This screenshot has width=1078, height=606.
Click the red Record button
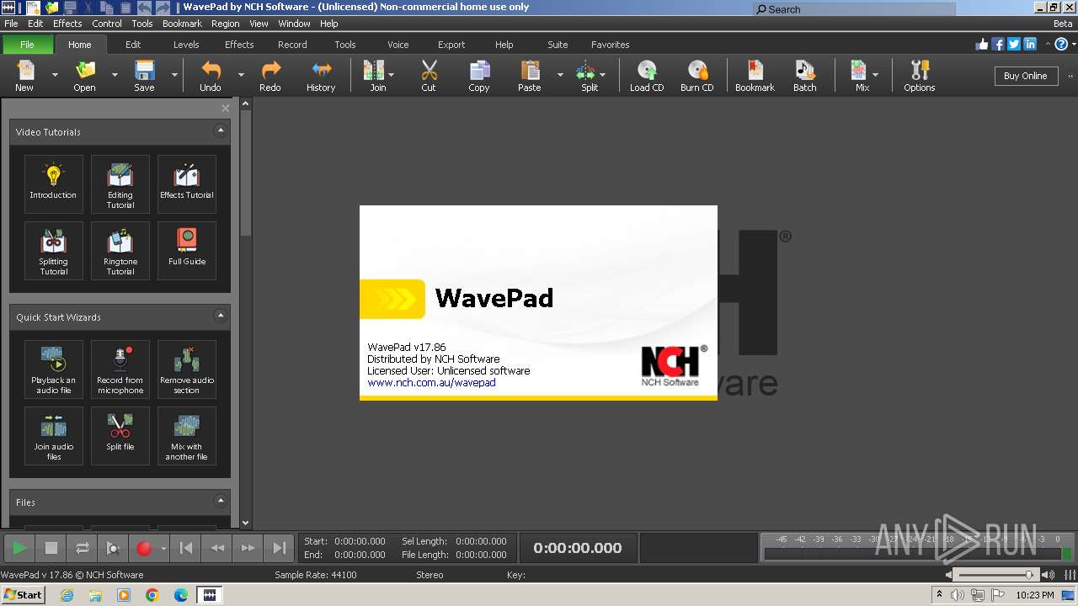coord(143,548)
